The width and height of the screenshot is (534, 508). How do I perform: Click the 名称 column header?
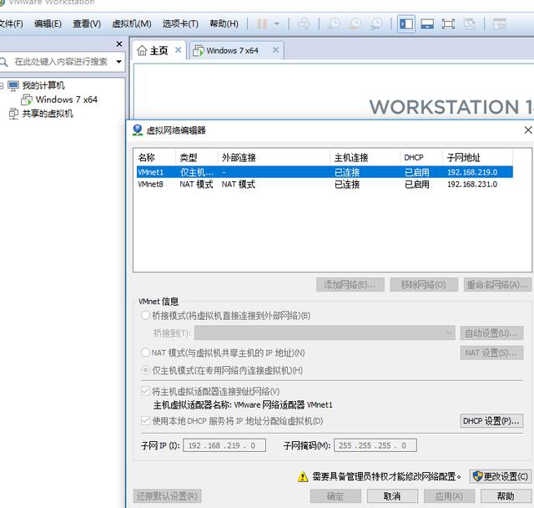[x=156, y=158]
